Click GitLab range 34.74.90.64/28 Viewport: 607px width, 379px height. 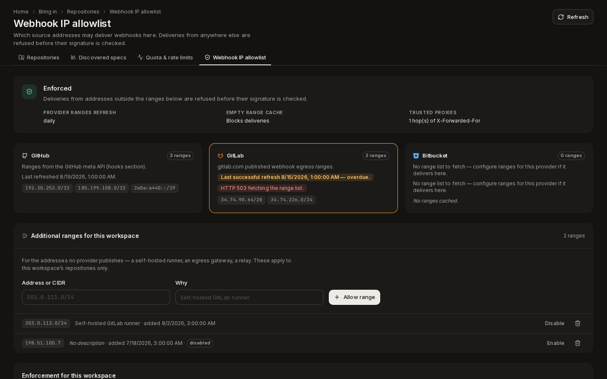[242, 200]
